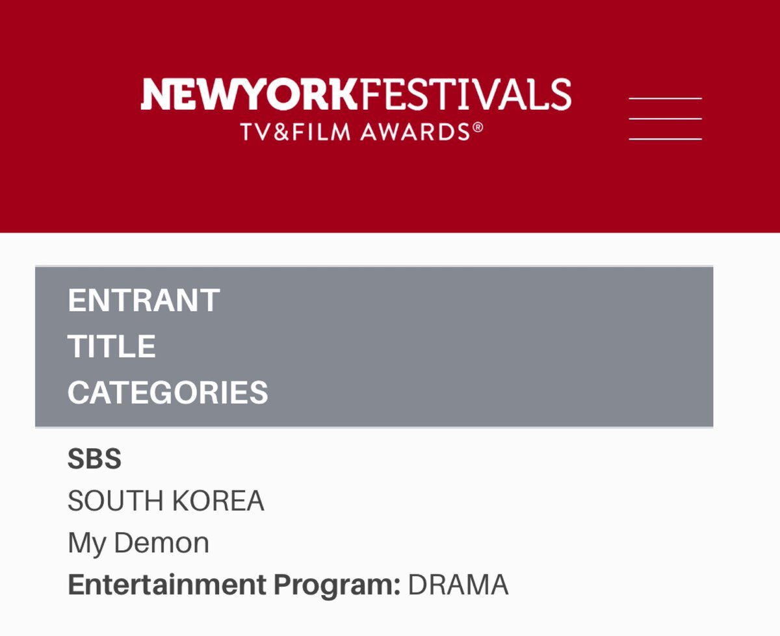The height and width of the screenshot is (636, 780).
Task: Click the FESTIVALS word in logo
Action: 465,94
